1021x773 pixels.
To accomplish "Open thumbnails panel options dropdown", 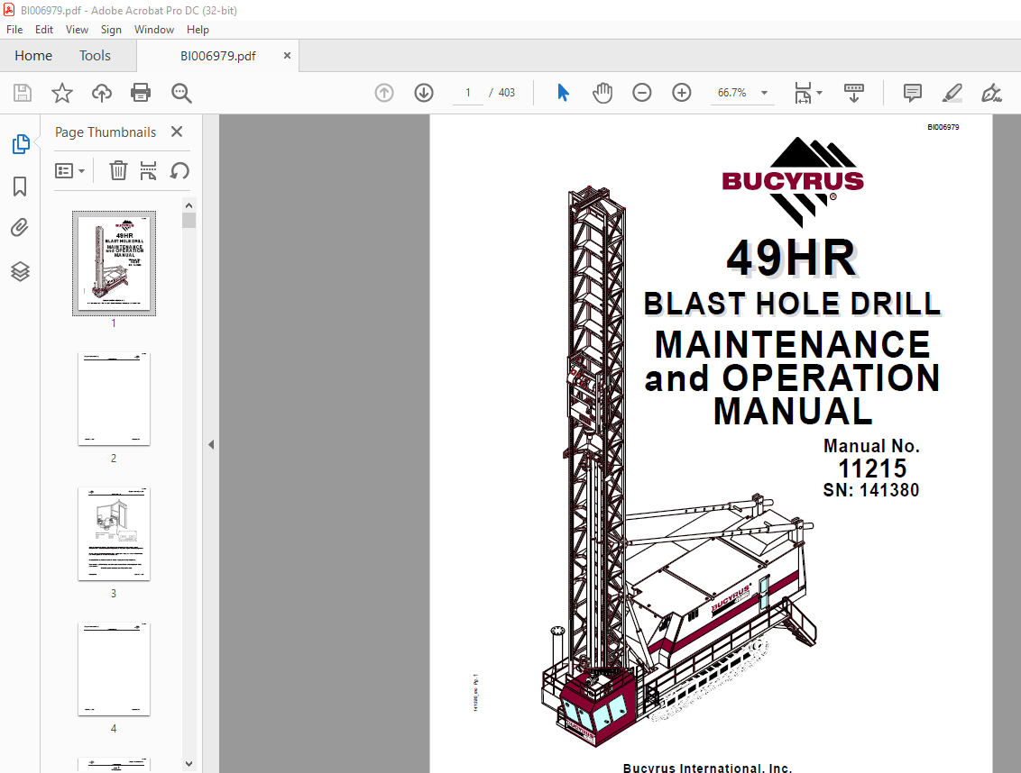I will pyautogui.click(x=70, y=170).
